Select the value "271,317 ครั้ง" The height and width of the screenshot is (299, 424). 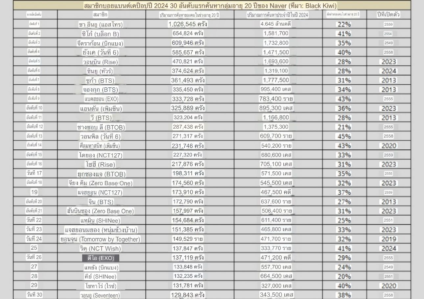tap(188, 136)
